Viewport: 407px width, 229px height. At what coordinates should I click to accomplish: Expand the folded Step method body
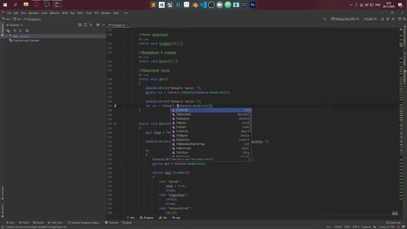point(174,62)
